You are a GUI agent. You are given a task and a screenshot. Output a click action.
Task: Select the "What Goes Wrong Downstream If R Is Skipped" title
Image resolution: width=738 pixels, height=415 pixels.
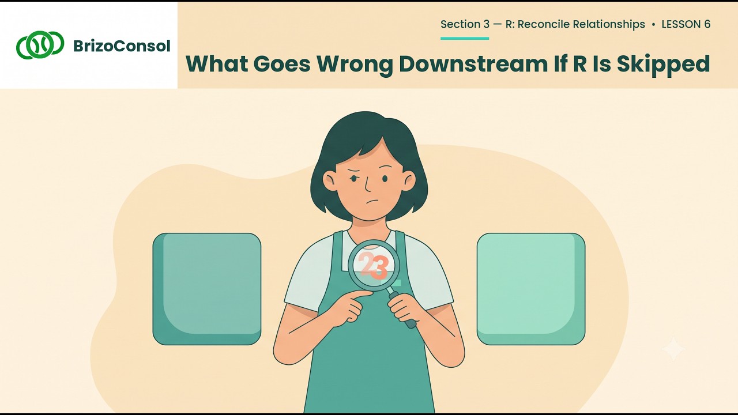[447, 63]
